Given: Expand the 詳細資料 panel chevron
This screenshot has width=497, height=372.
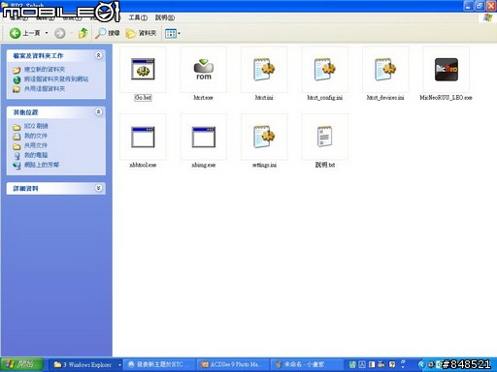Looking at the screenshot, I should pos(99,188).
